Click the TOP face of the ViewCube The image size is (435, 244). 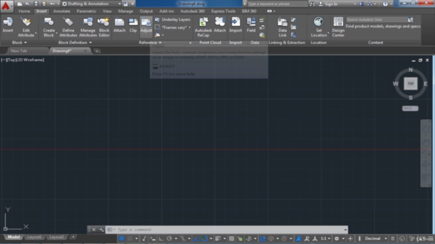[x=411, y=83]
